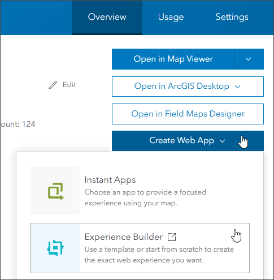
Task: Select the Experience Builder teal icon
Action: (x=55, y=248)
